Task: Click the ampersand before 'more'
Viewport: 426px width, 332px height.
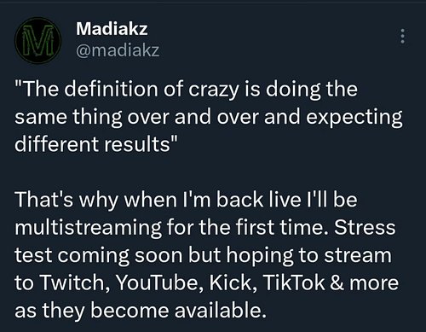Action: click(x=337, y=282)
